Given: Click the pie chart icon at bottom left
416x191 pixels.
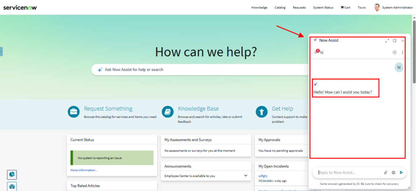Looking at the screenshot, I should click(x=12, y=174).
